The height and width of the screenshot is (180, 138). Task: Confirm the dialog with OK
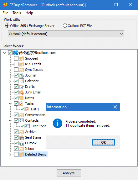(x=103, y=142)
